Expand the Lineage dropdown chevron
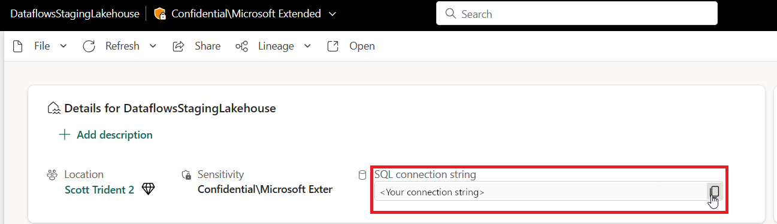777x224 pixels. tap(307, 46)
